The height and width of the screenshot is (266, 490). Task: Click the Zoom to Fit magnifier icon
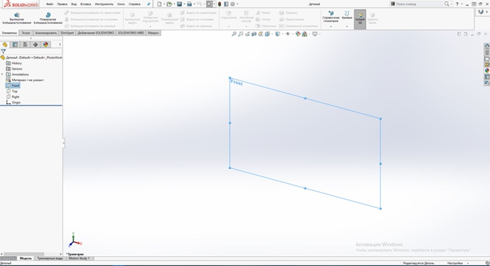tap(234, 34)
